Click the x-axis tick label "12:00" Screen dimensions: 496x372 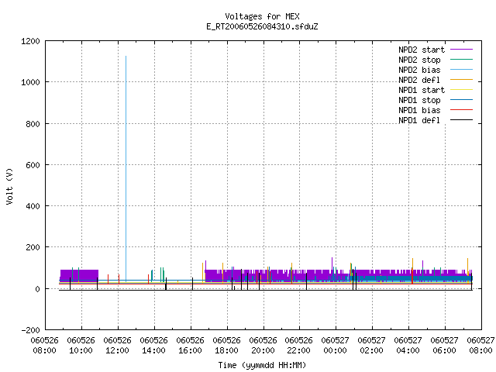point(117,350)
